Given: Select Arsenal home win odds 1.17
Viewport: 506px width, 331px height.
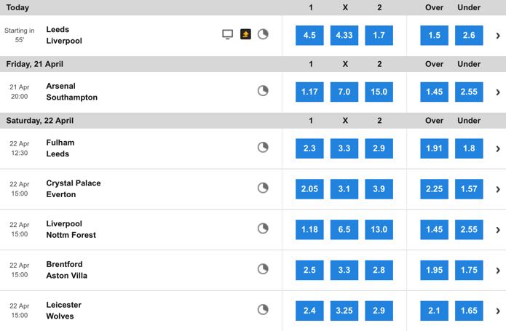Looking at the screenshot, I should click(309, 92).
